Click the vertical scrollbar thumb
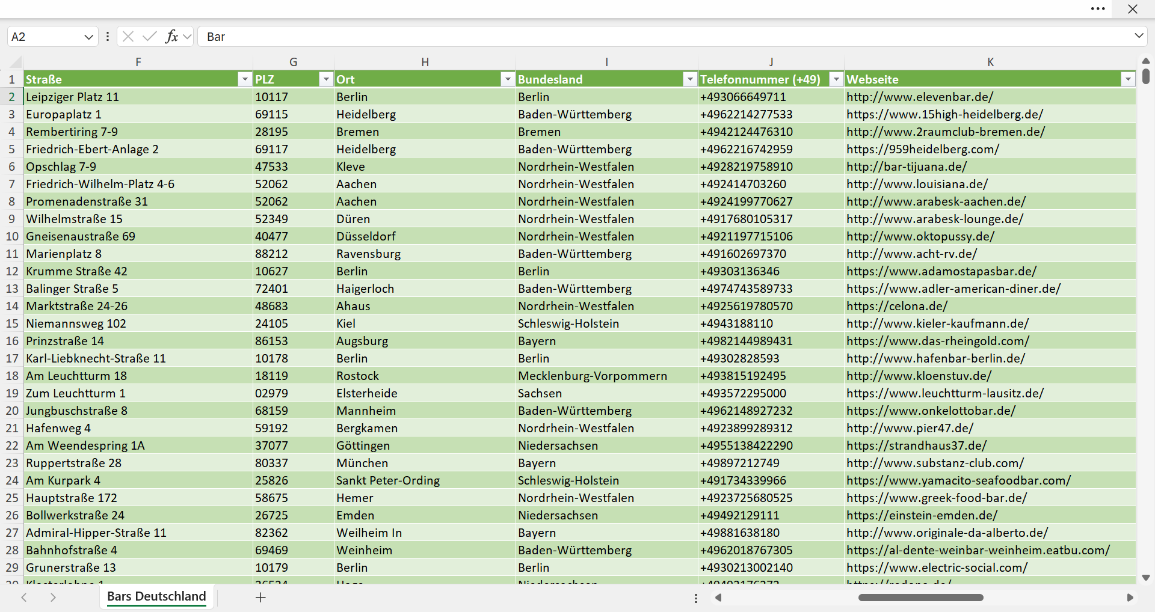Image resolution: width=1155 pixels, height=612 pixels. click(1145, 76)
